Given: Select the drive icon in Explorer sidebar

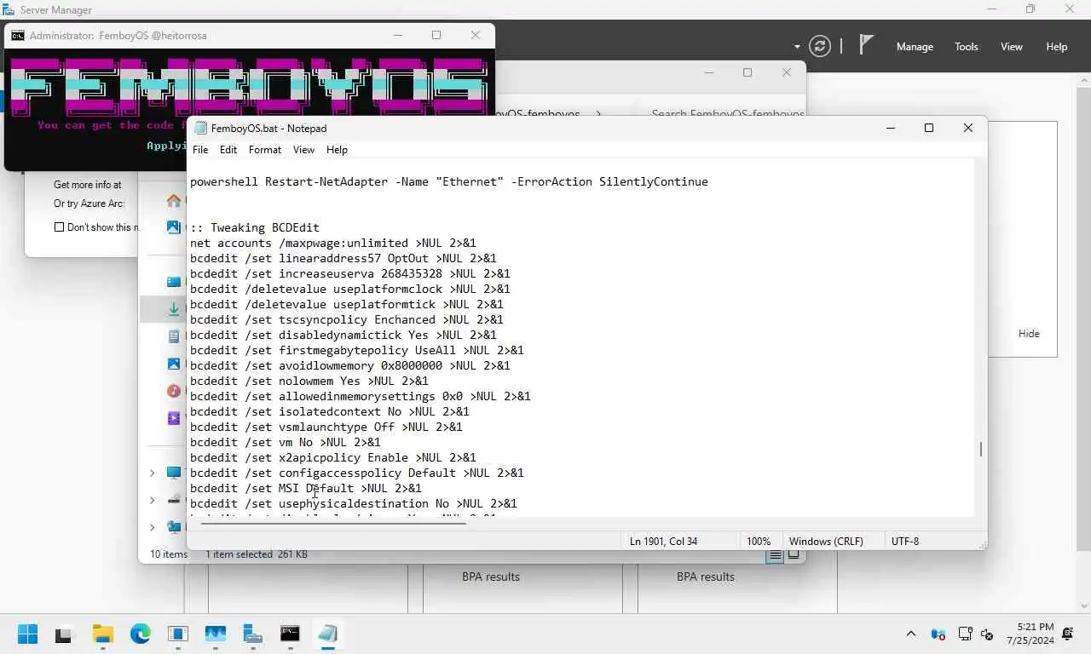Looking at the screenshot, I should (174, 500).
